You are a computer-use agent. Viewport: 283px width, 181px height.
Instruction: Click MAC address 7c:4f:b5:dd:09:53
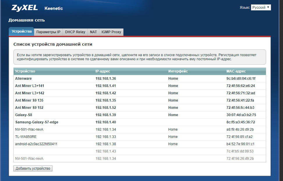click(240, 151)
